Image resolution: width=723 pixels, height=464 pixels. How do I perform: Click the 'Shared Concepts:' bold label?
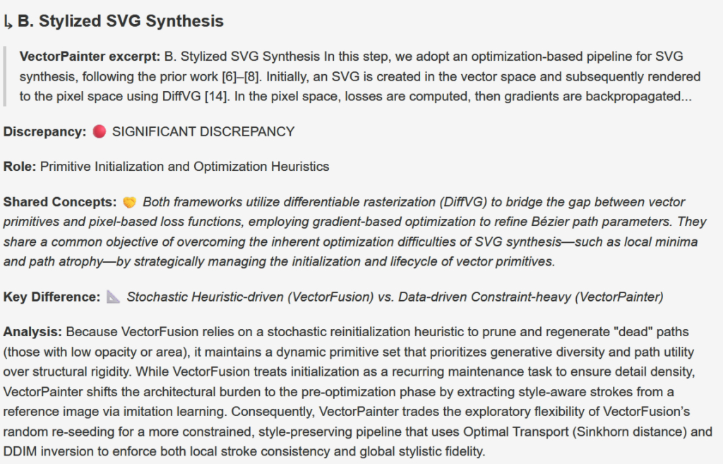point(60,202)
